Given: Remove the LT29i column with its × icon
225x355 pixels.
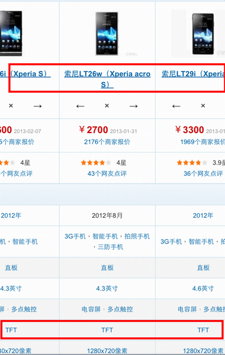Looking at the screenshot, I should click(203, 106).
